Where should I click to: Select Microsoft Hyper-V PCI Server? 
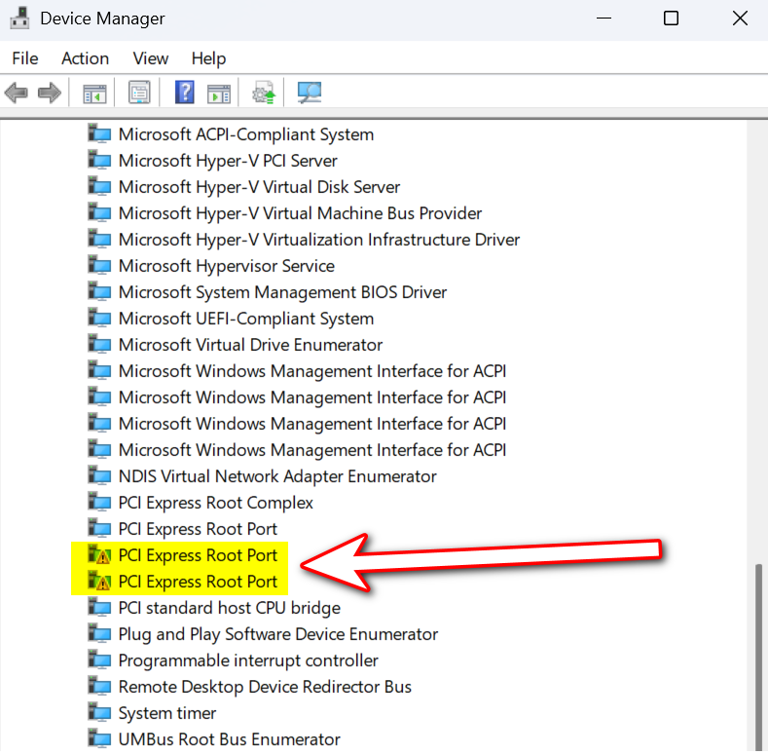pyautogui.click(x=228, y=161)
